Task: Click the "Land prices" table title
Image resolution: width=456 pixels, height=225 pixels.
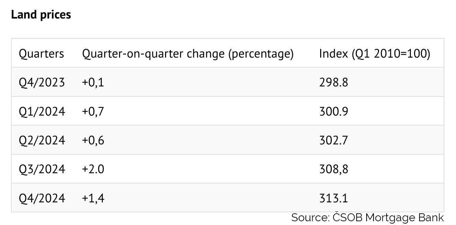Action: click(x=41, y=15)
